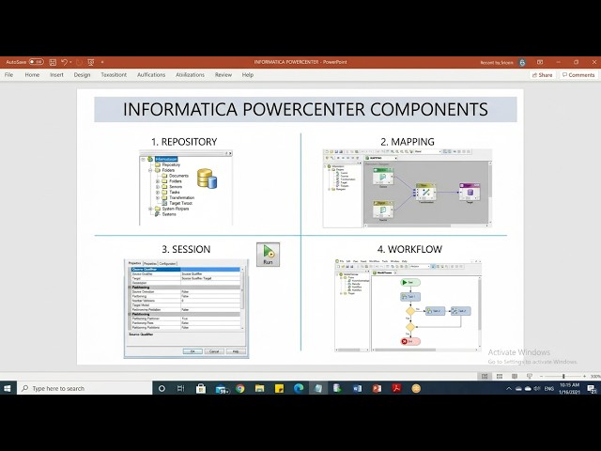Switch to Normal view icon in status bar

485,376
